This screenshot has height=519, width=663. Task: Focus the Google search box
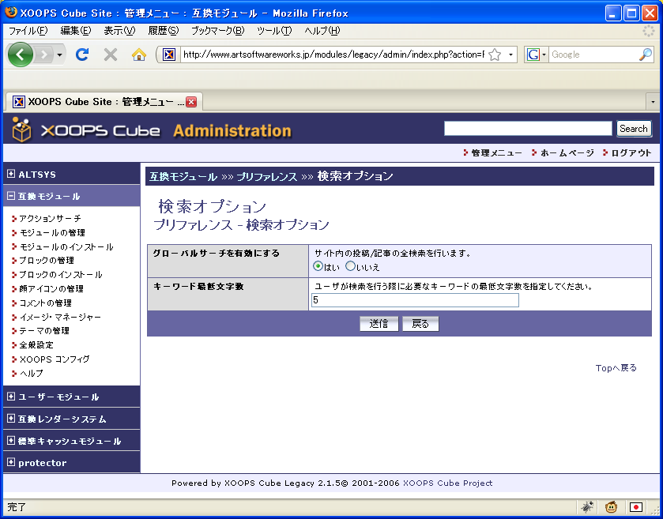(x=593, y=55)
